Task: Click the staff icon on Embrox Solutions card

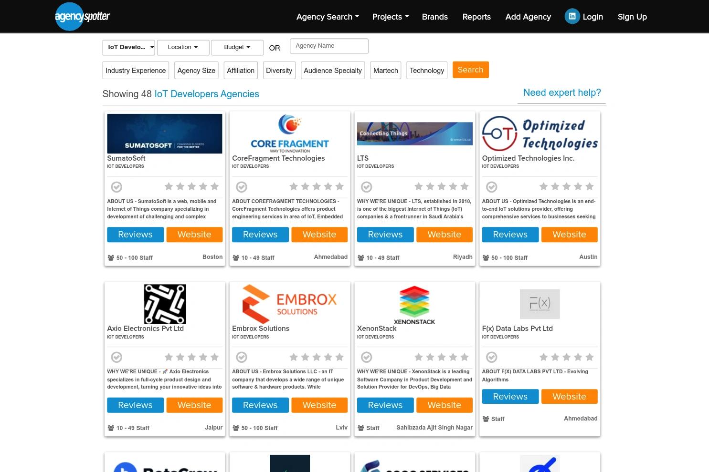Action: point(236,428)
